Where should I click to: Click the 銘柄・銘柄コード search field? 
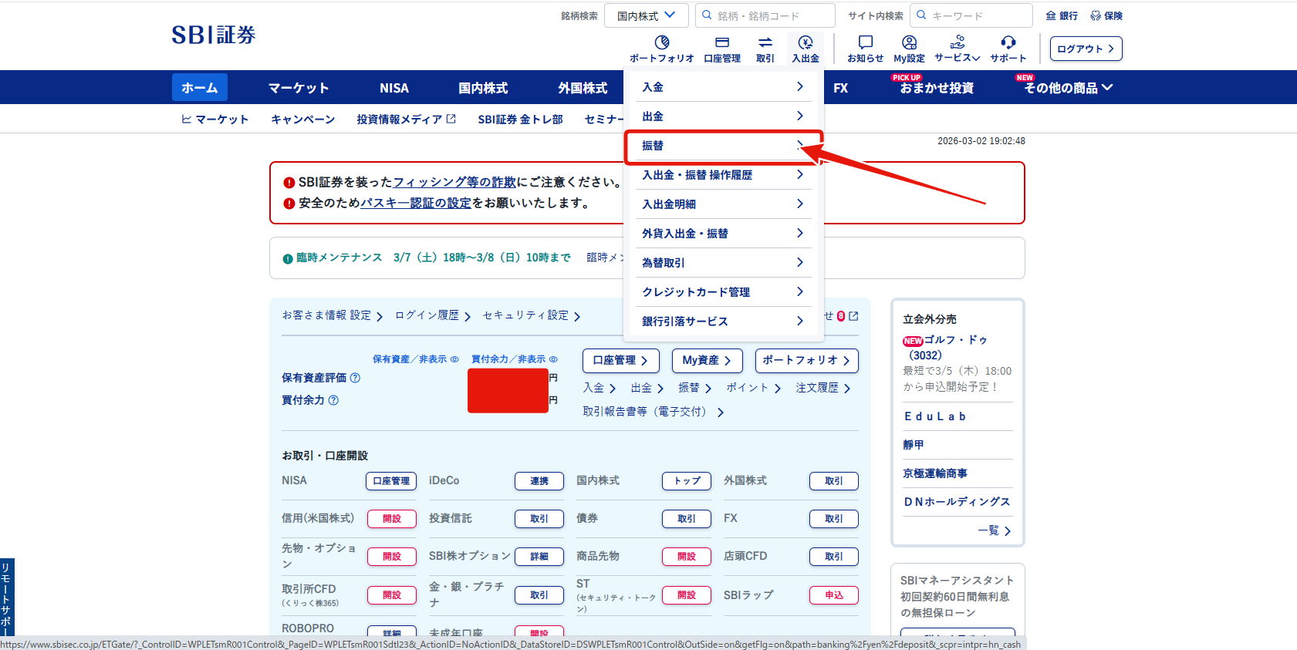coord(765,15)
